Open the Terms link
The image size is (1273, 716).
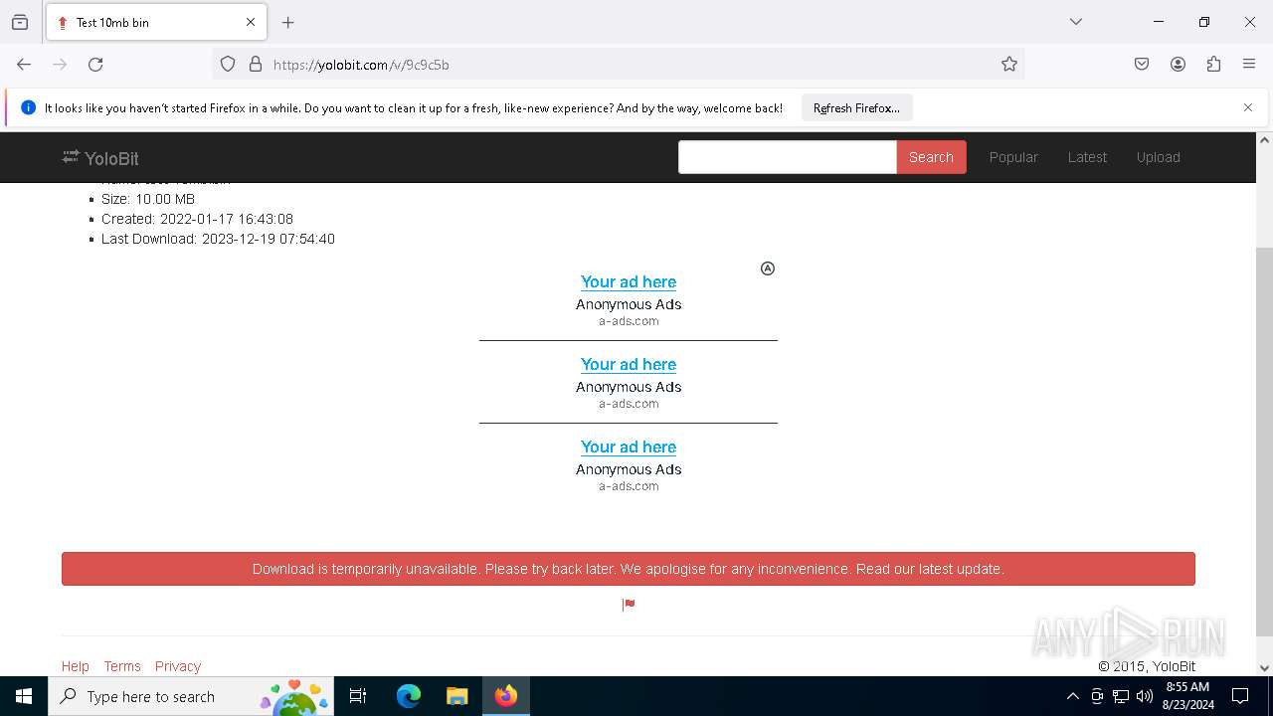[x=122, y=666]
